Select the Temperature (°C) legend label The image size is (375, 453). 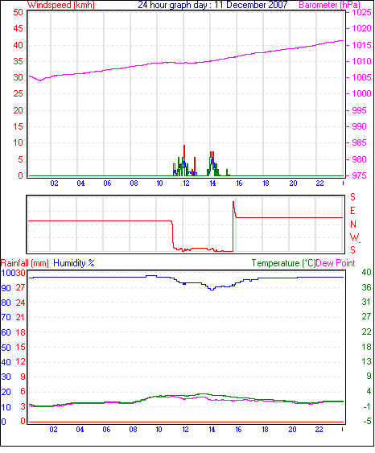tap(283, 263)
